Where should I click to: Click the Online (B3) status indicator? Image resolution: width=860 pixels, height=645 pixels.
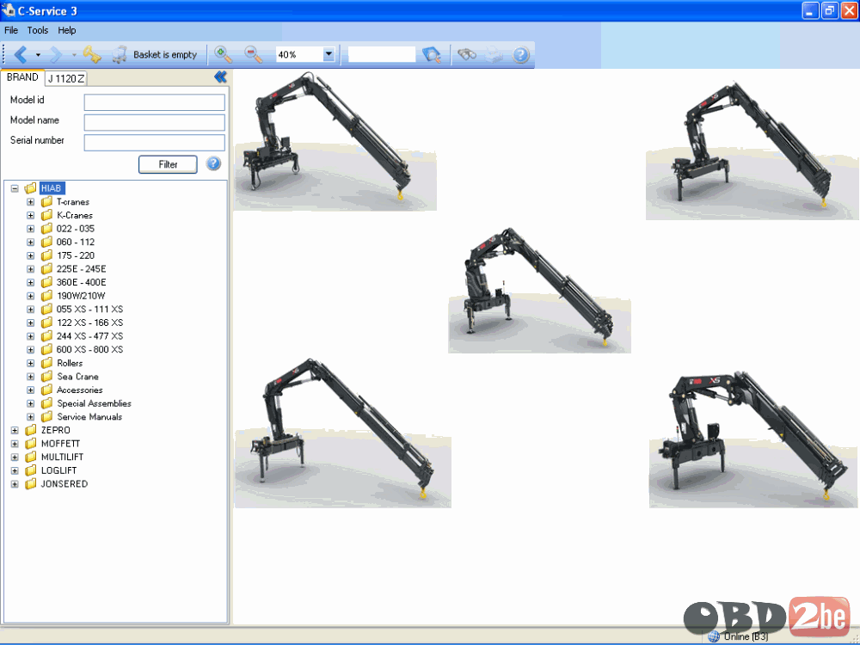tap(738, 636)
